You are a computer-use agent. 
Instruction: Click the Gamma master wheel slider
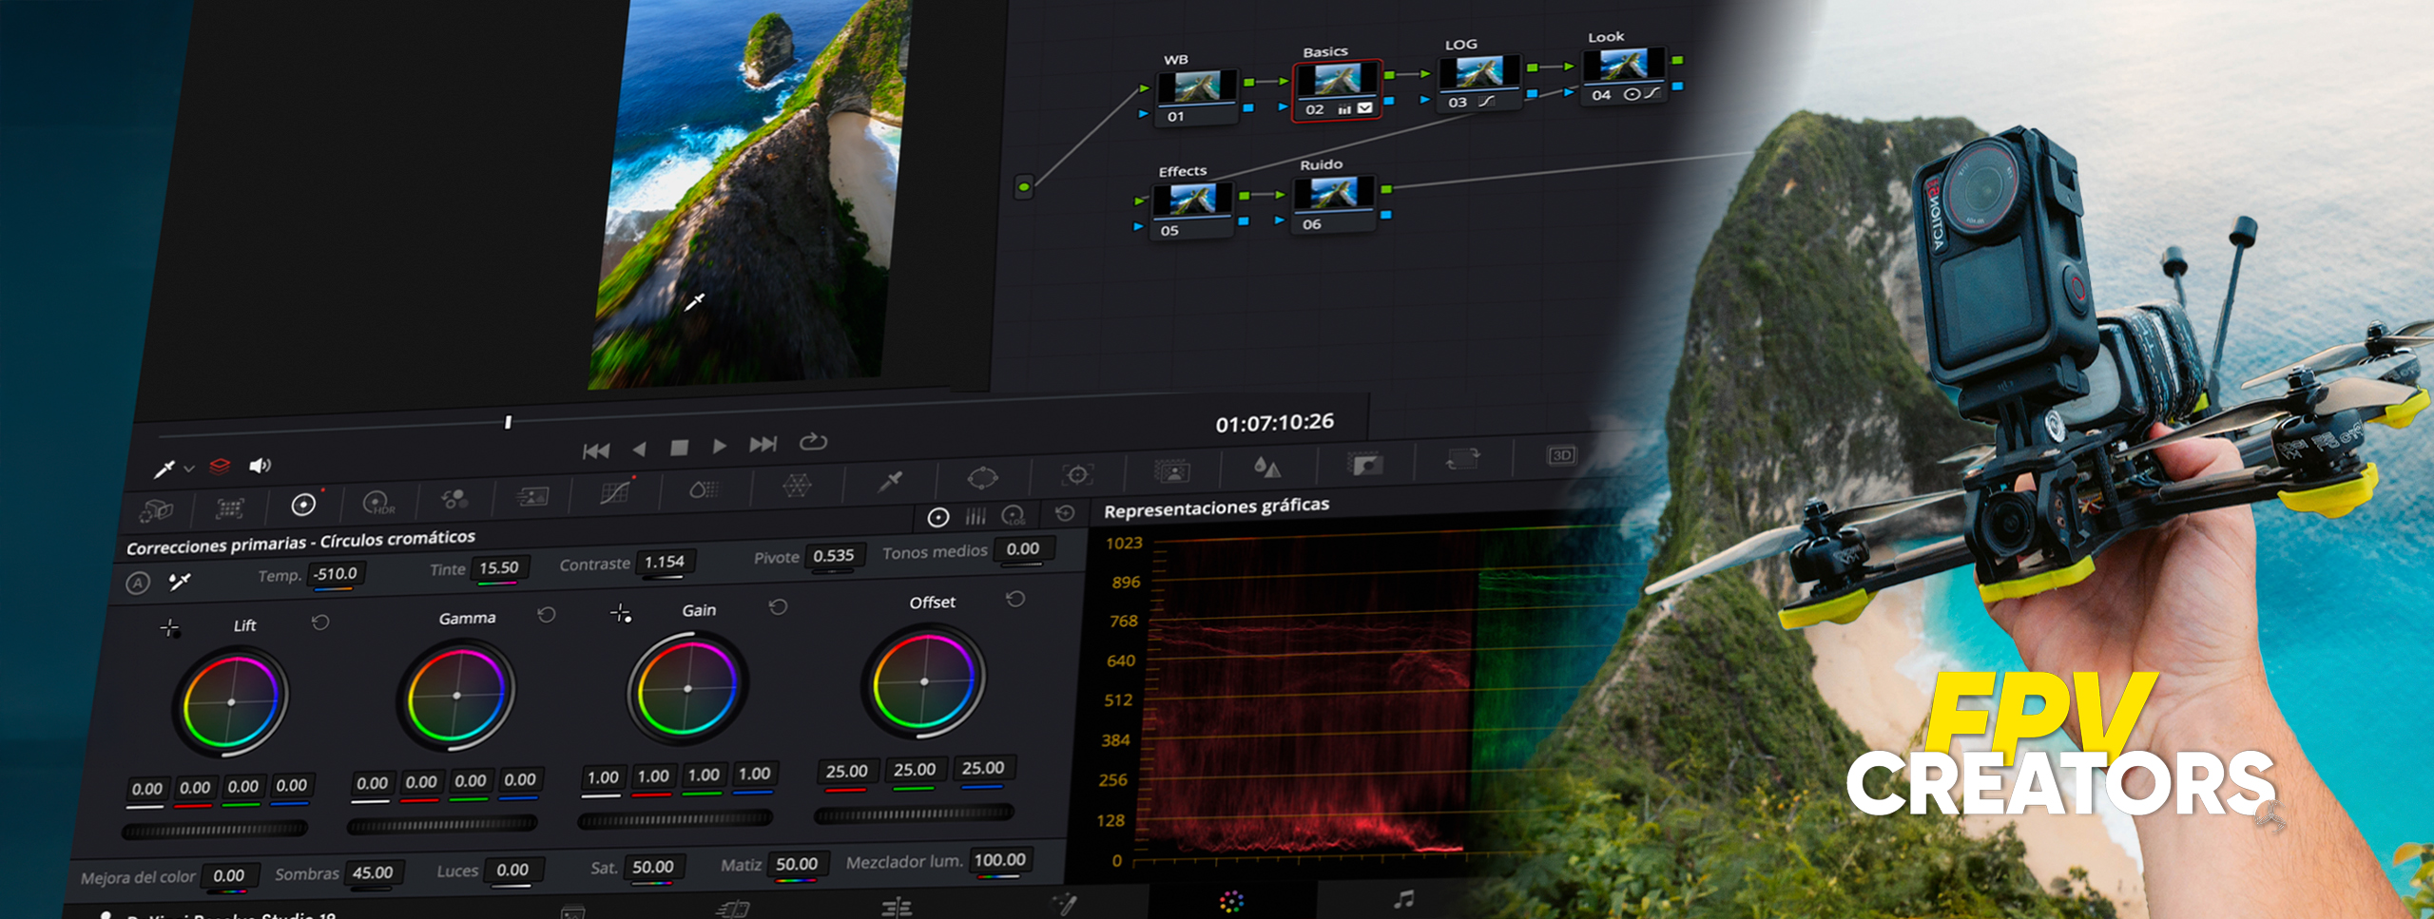(443, 823)
